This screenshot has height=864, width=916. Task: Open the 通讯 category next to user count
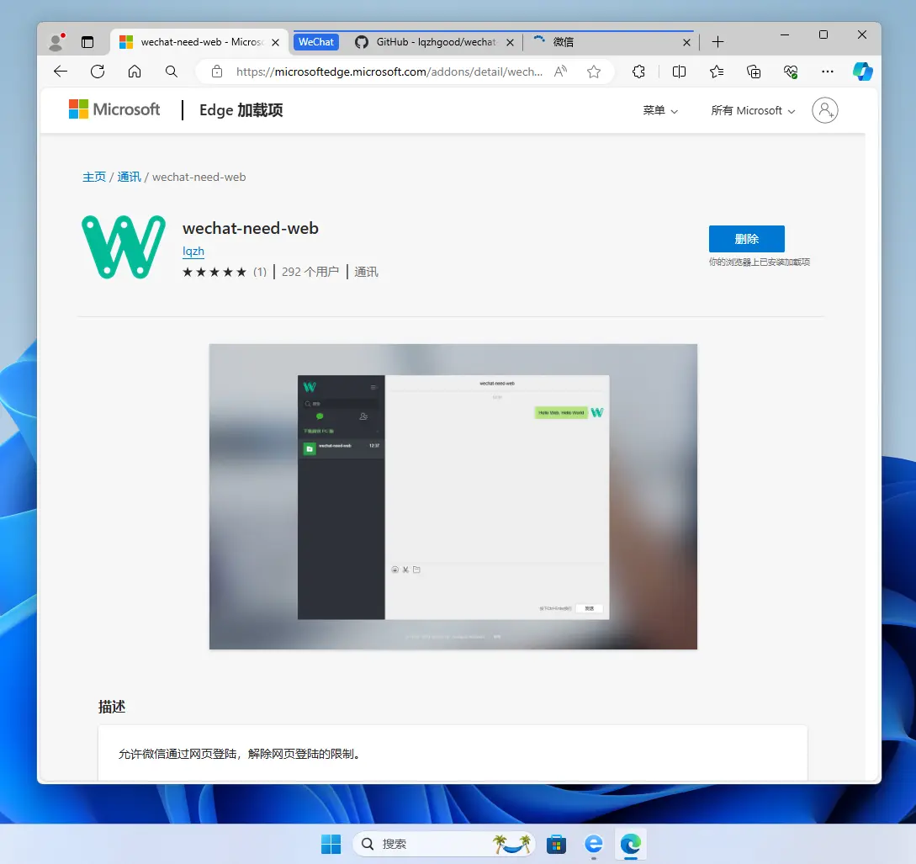click(x=366, y=272)
